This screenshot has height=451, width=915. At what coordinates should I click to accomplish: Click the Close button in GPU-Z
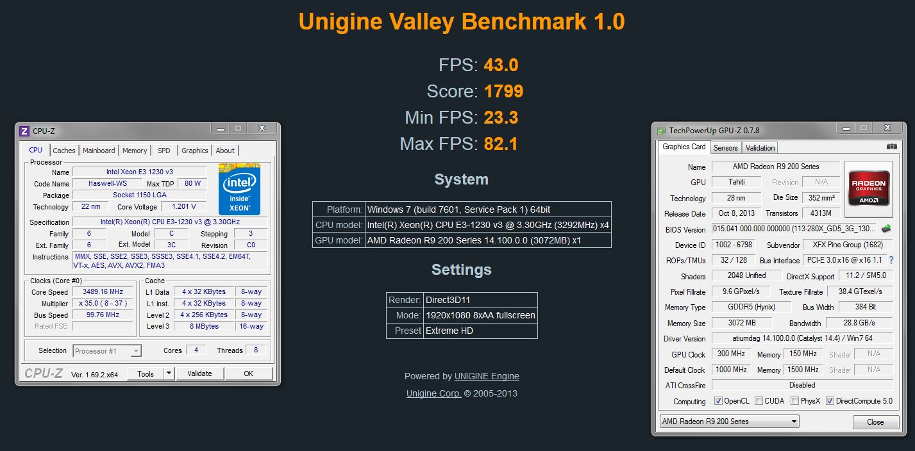coord(875,422)
